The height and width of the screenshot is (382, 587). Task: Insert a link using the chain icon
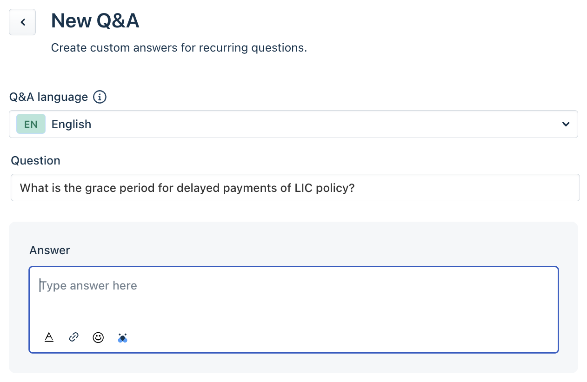(x=73, y=337)
